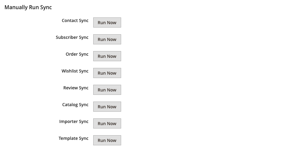Image resolution: width=287 pixels, height=149 pixels.
Task: Click the Template Sync label text
Action: (74, 138)
